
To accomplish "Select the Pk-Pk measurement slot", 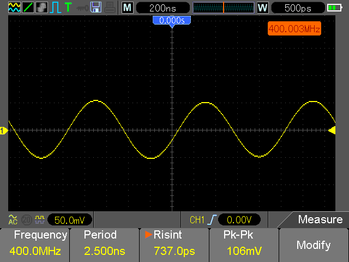I will coord(244,245).
